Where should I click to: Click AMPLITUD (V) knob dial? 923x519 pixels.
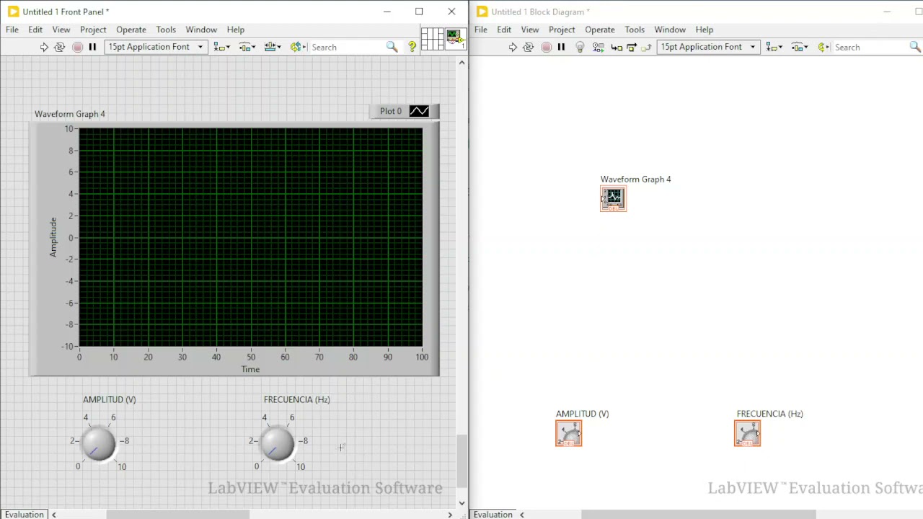pyautogui.click(x=99, y=443)
